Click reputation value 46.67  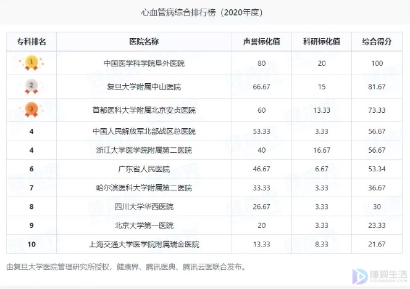[x=261, y=169]
